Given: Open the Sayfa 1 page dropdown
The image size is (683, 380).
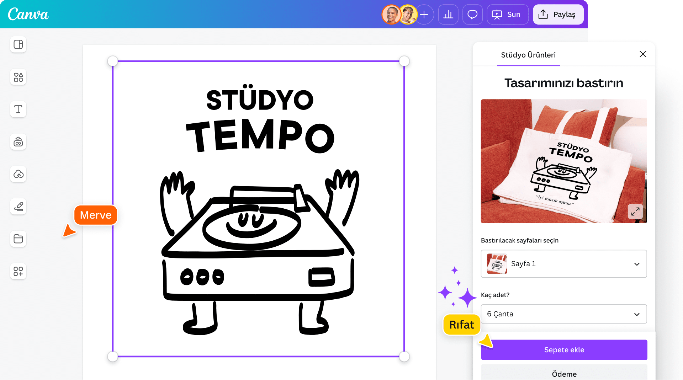Looking at the screenshot, I should (x=564, y=264).
